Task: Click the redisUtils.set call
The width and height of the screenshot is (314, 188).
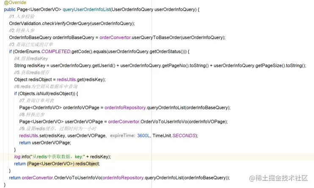Action: click(x=33, y=136)
